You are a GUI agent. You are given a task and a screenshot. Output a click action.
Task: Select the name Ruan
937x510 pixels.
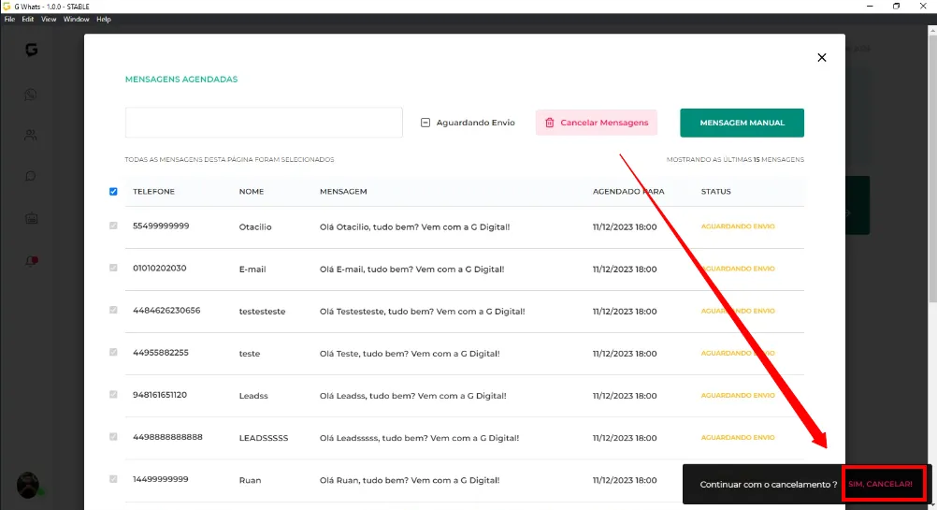(250, 480)
